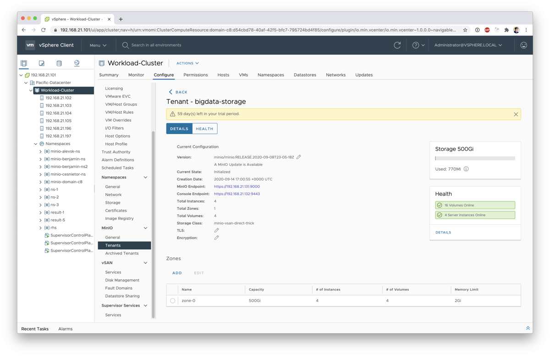
Task: Open Fault Domains under vSAN
Action: [119, 288]
